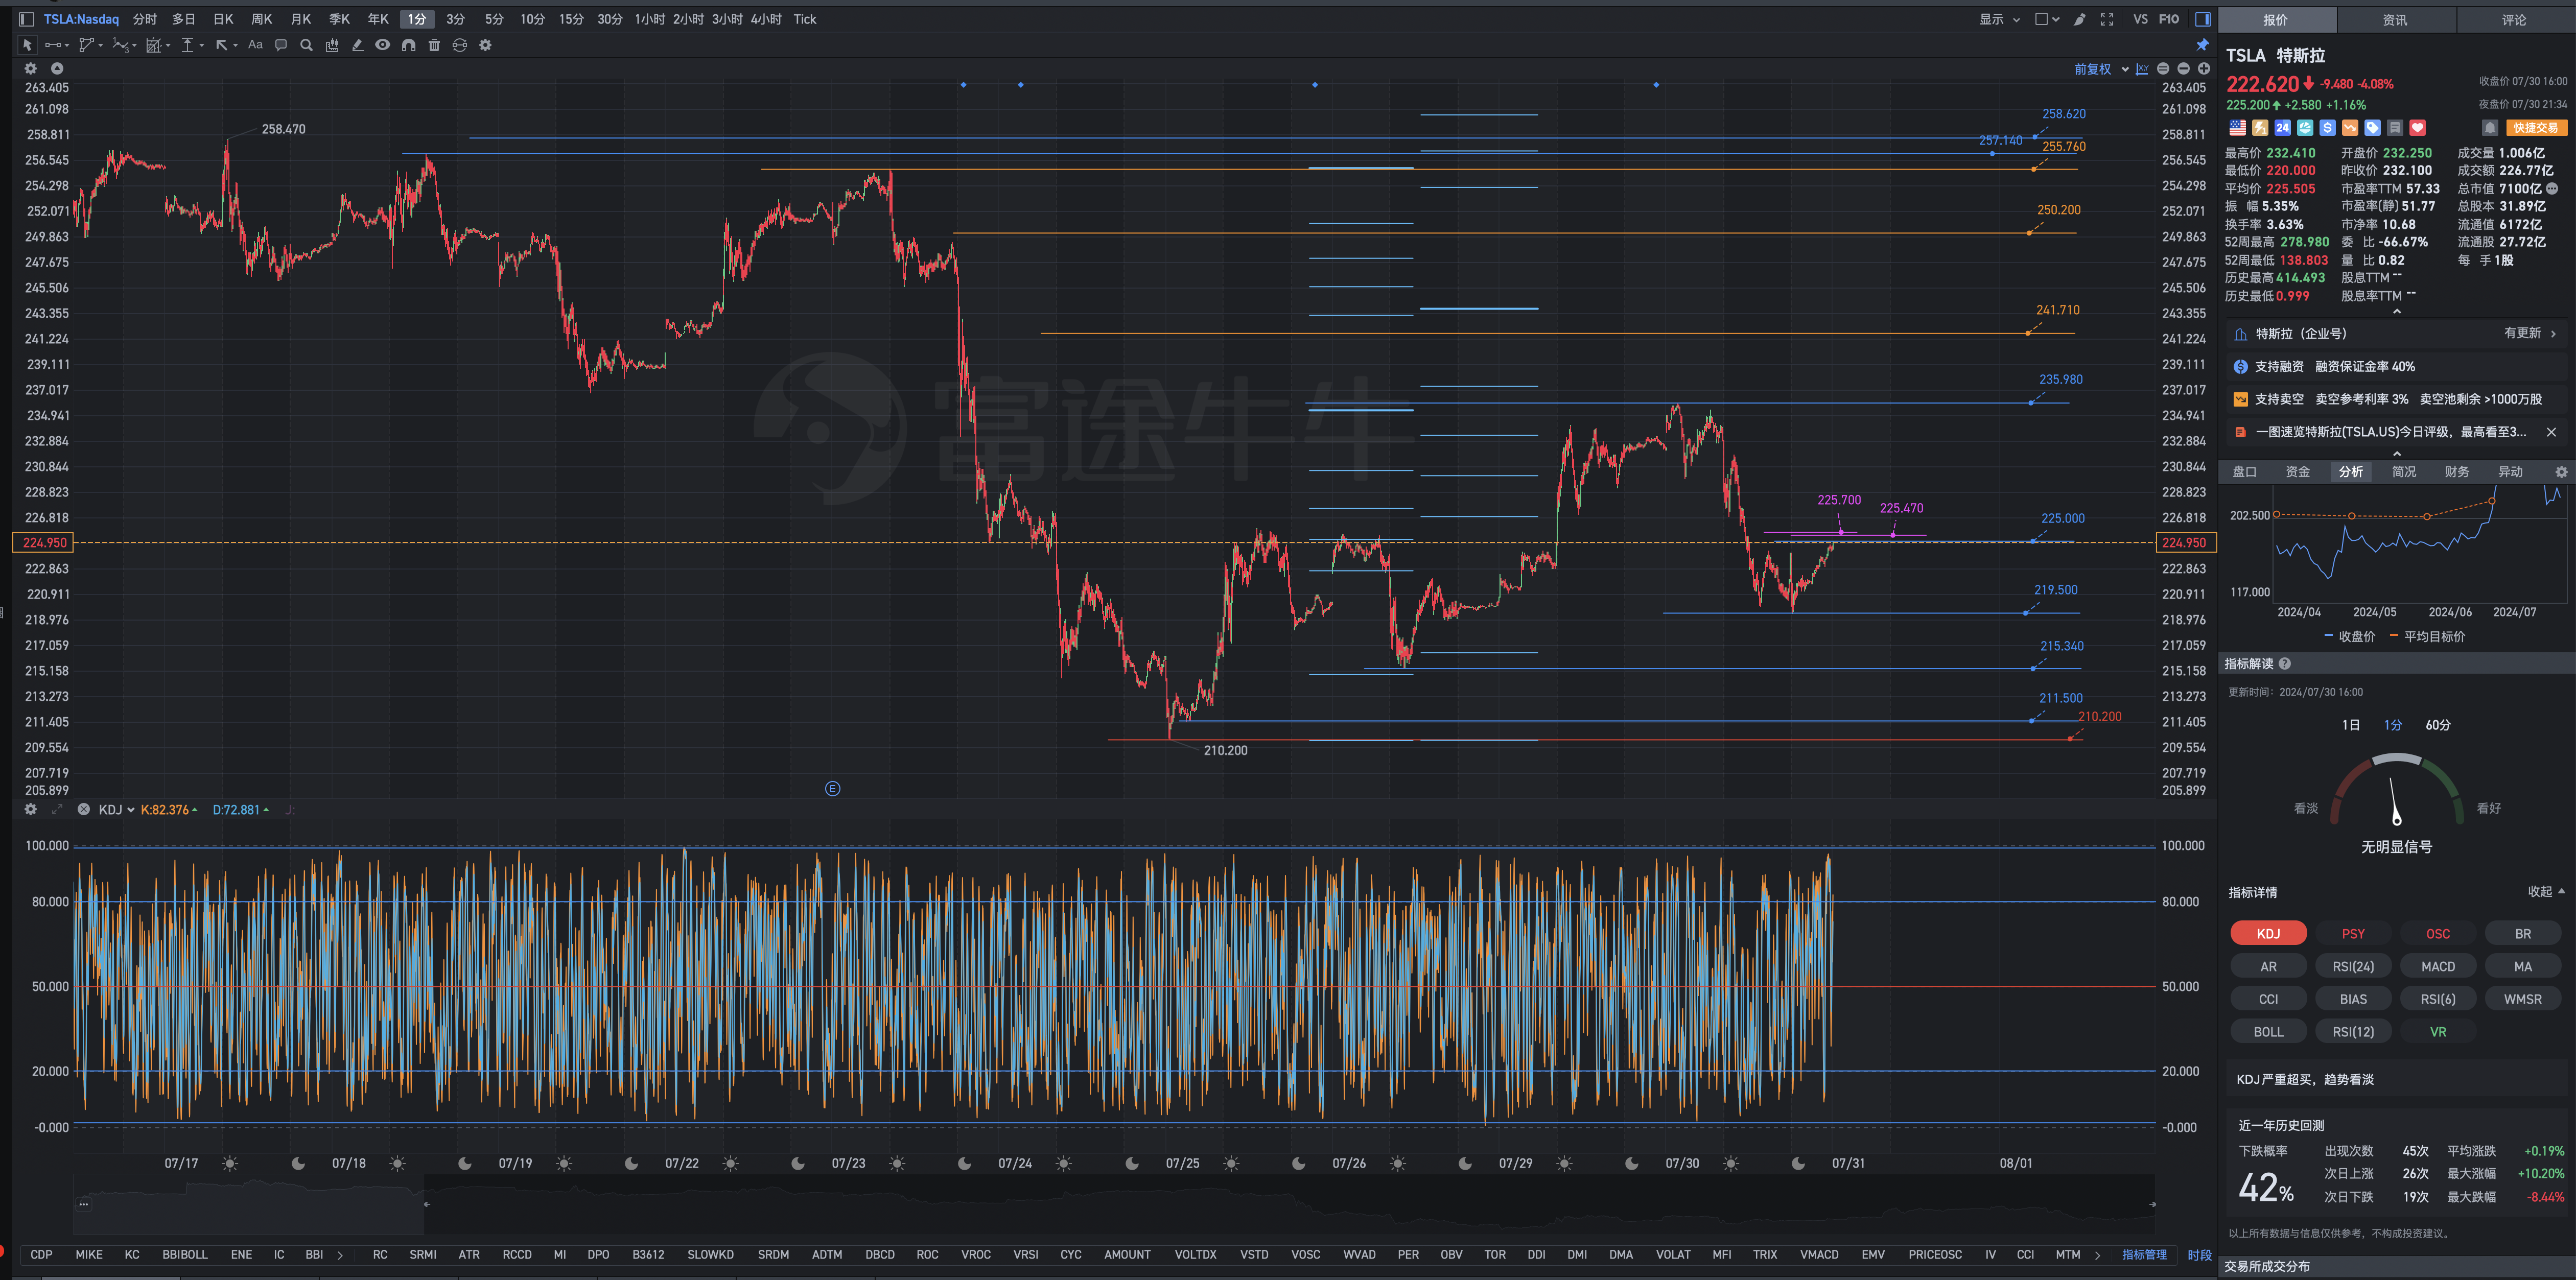This screenshot has width=2576, height=1280.
Task: Toggle the magnet snap mode
Action: point(408,45)
